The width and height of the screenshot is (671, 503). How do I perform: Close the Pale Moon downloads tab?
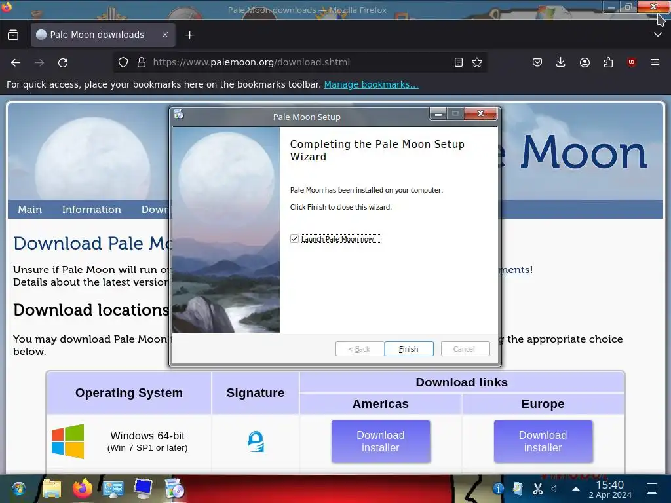[164, 35]
